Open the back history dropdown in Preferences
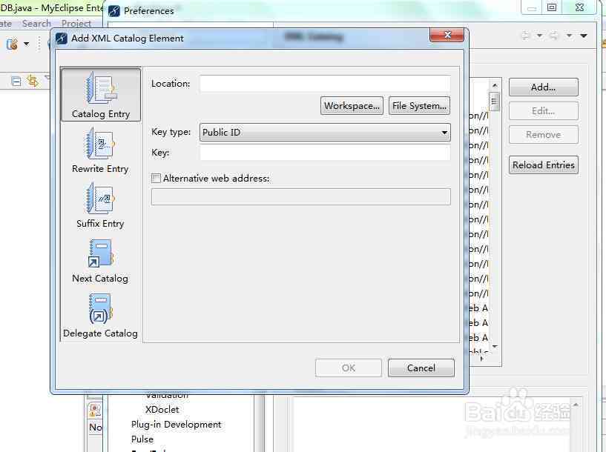The image size is (606, 452). click(539, 36)
